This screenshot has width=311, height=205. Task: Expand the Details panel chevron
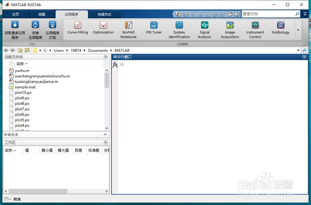(x=105, y=135)
